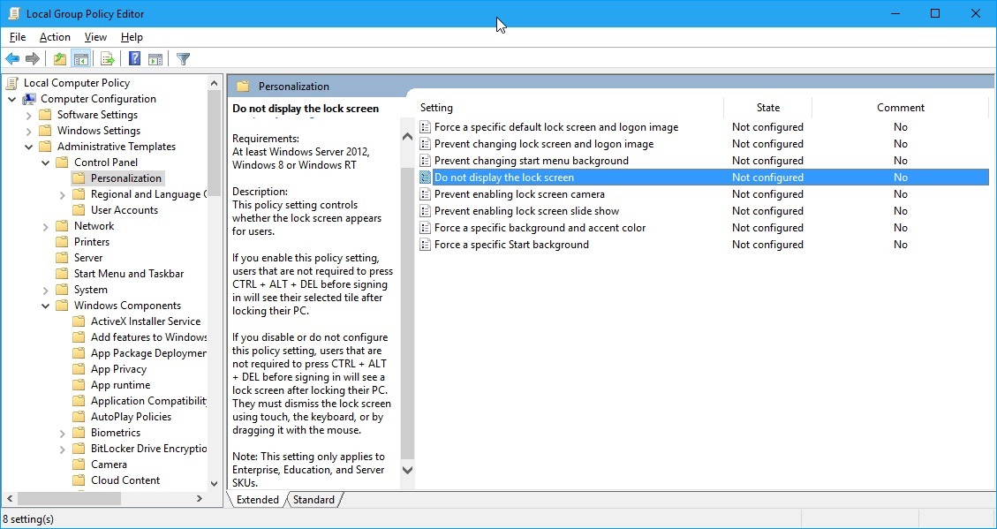Expand the Network tree node
This screenshot has height=529, width=997.
(x=44, y=225)
